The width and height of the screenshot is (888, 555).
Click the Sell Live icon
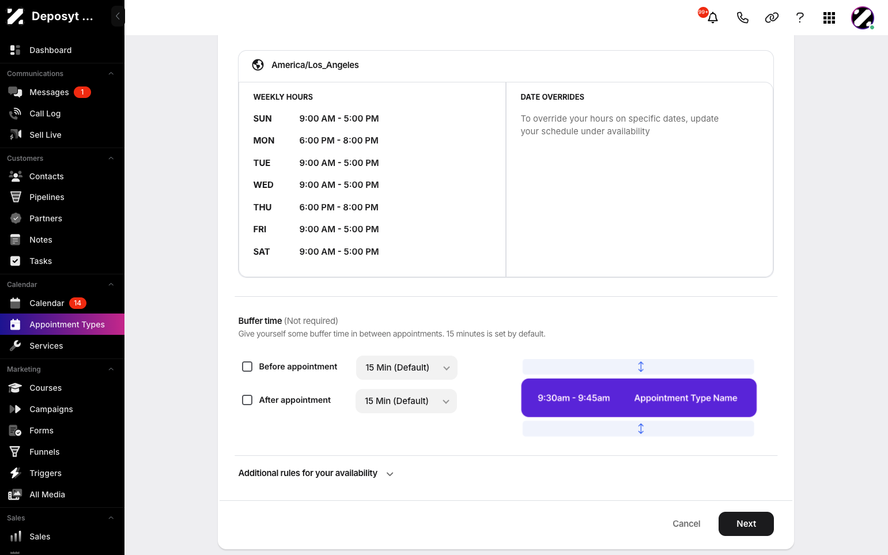[x=16, y=135]
